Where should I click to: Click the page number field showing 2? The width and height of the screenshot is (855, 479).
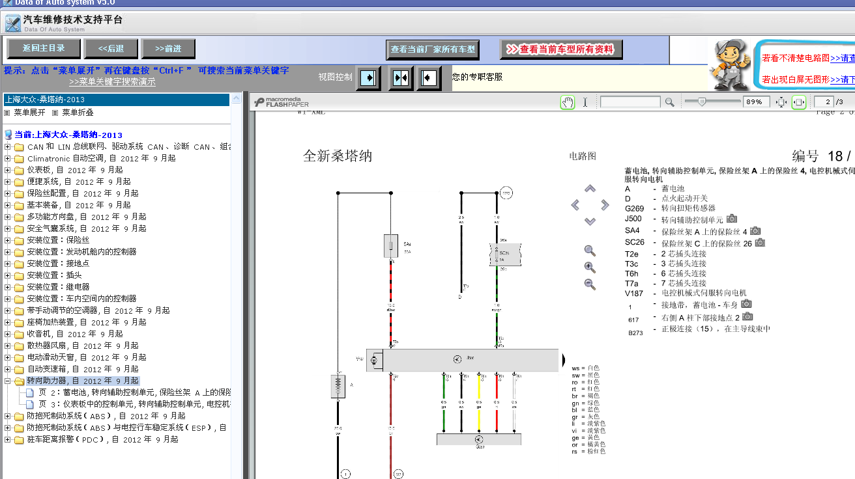[x=824, y=102]
